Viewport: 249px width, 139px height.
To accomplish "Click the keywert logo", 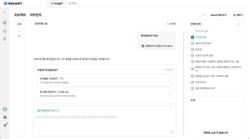I will point(13,3).
